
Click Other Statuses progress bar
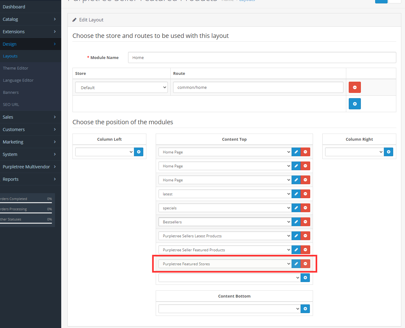coord(26,223)
